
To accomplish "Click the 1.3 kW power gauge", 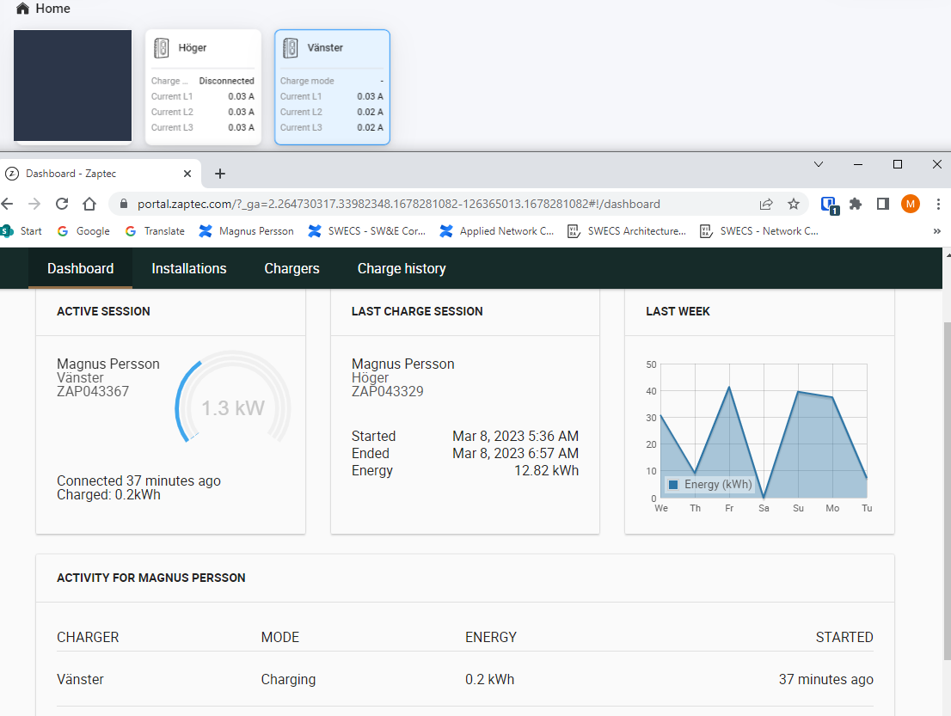I will click(233, 407).
